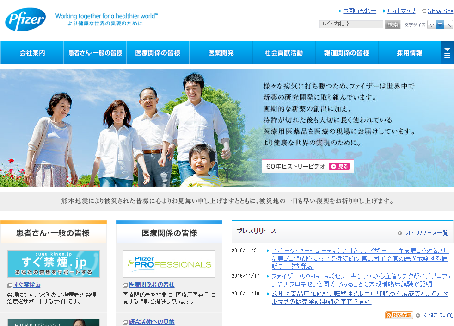Set text size to 中 (medium)
This screenshot has height=326, width=454.
(x=440, y=25)
